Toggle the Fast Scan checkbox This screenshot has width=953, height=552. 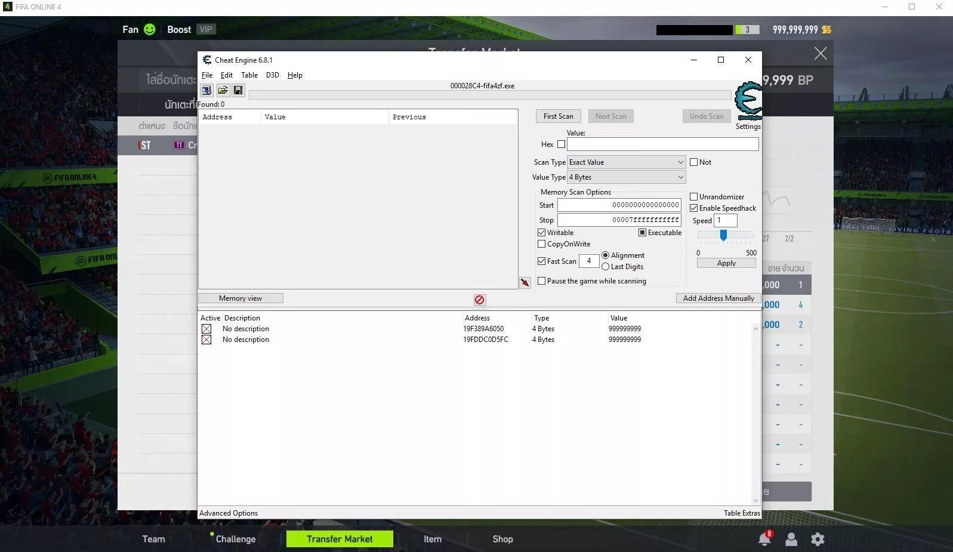tap(541, 261)
